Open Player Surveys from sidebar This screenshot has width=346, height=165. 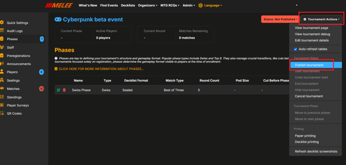18,105
